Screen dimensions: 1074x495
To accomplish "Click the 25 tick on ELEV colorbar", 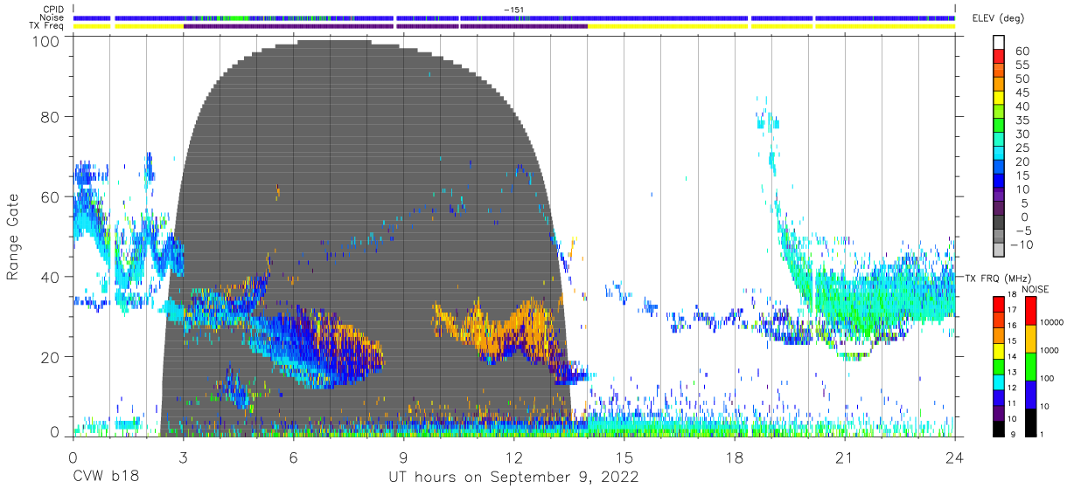I will pos(1022,148).
